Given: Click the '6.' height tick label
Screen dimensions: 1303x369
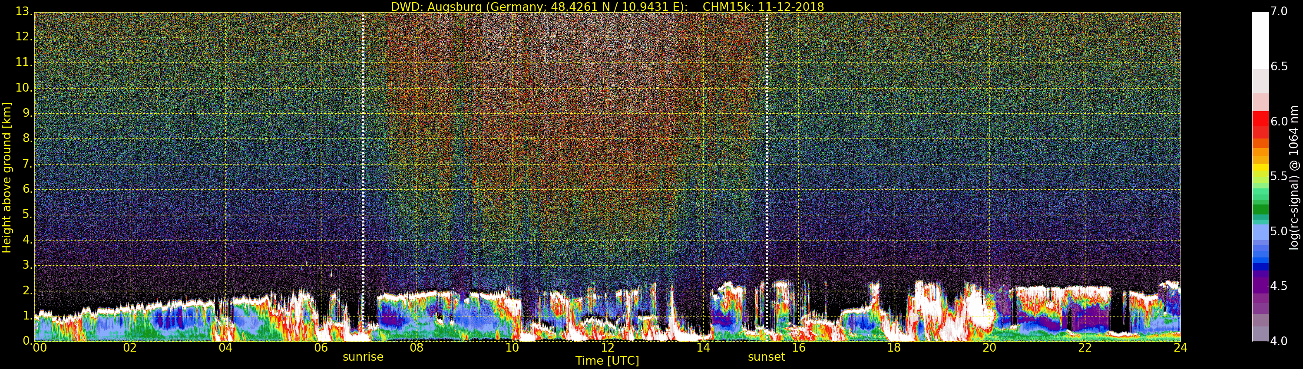Looking at the screenshot, I should coord(27,189).
